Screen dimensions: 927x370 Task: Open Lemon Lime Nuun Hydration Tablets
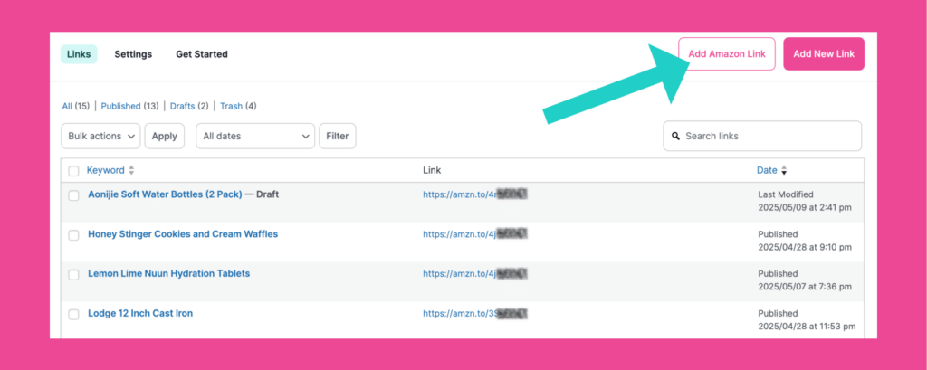pos(169,274)
